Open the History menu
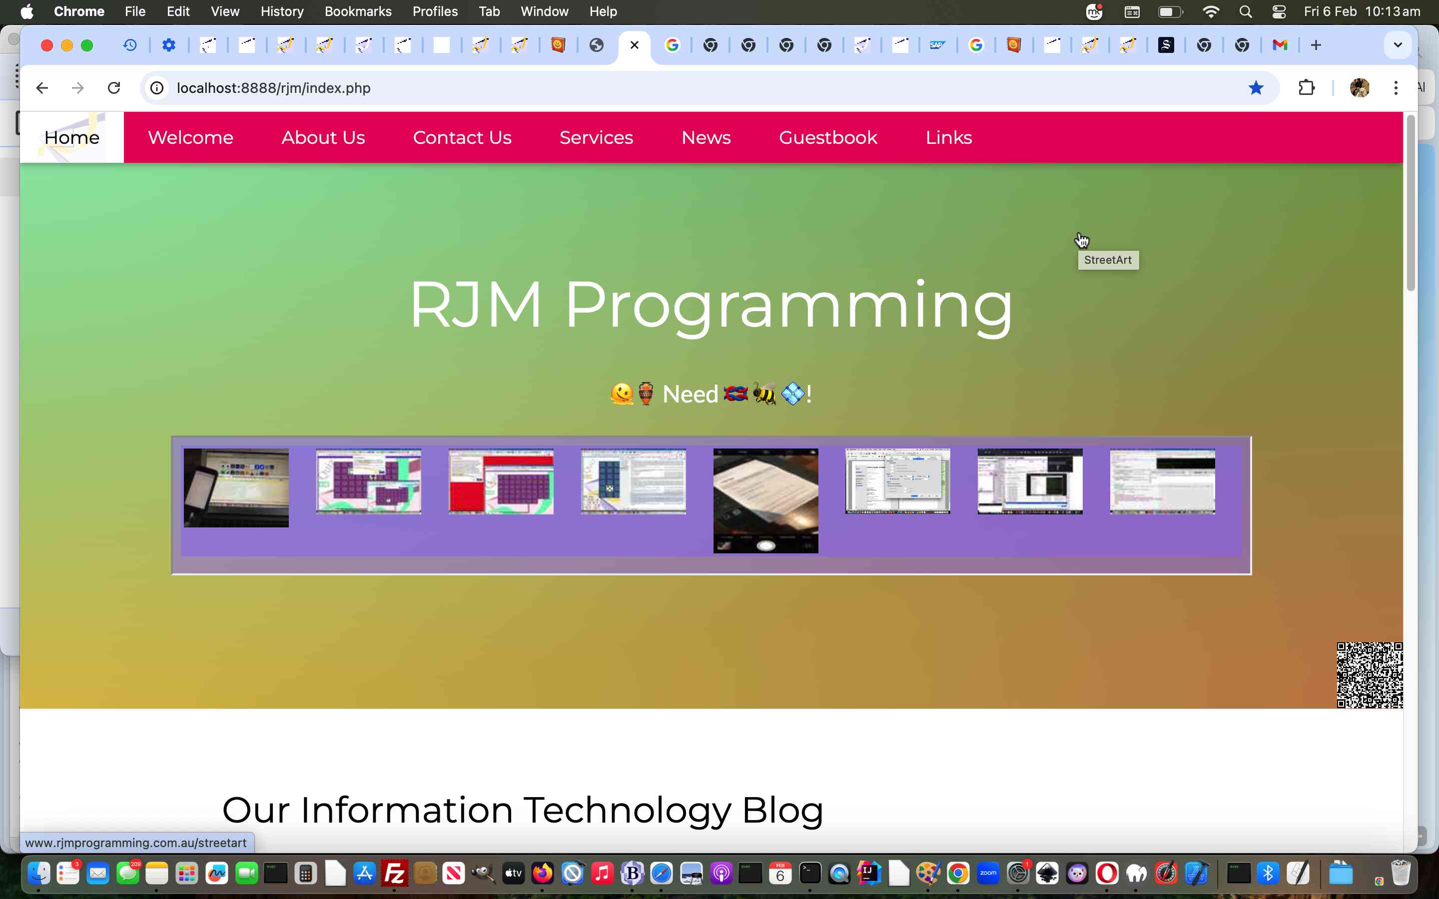The image size is (1439, 899). click(281, 11)
